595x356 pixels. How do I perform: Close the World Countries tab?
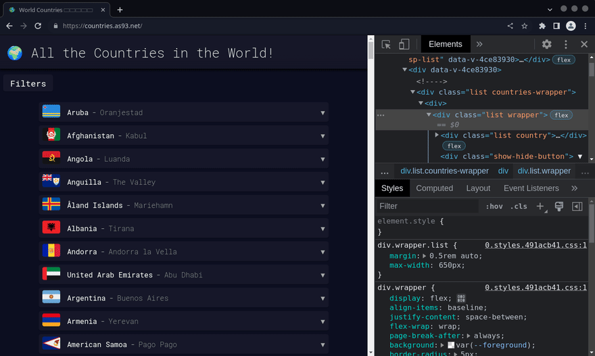[103, 10]
